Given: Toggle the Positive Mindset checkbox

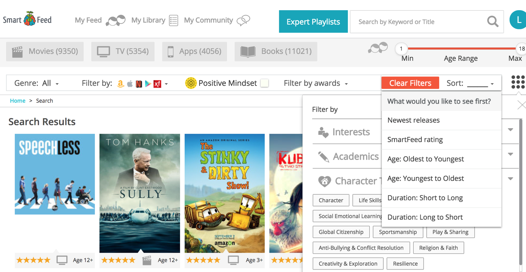Looking at the screenshot, I should point(264,83).
